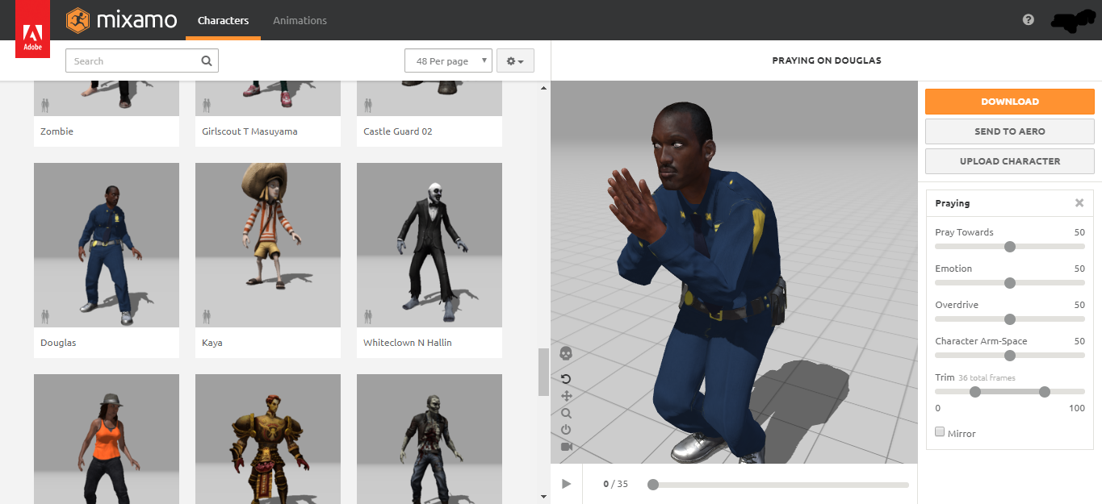Click the Upload Character button

pos(1009,161)
